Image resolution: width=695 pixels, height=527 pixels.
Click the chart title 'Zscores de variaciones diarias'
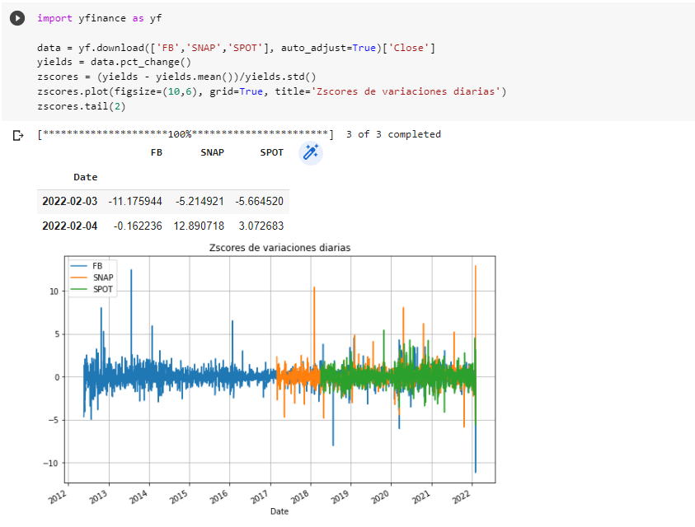[x=279, y=248]
